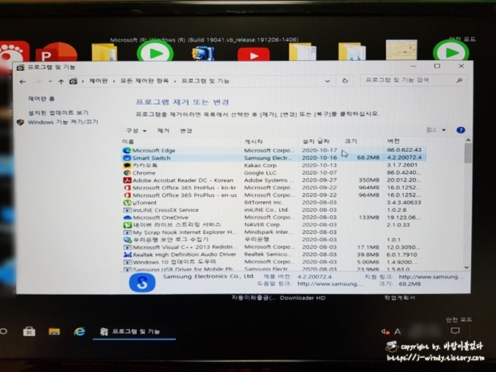Click Office 365 ProPlus ko-kr icon
Screen dimensions: 496x372
click(127, 188)
